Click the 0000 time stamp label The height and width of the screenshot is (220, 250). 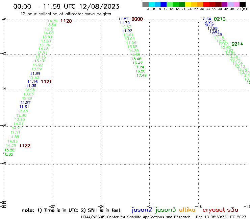click(x=137, y=19)
